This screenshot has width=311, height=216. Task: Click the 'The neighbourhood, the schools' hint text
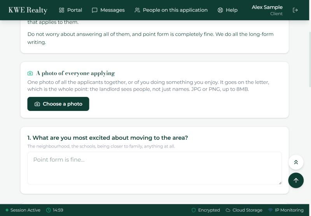pyautogui.click(x=101, y=146)
